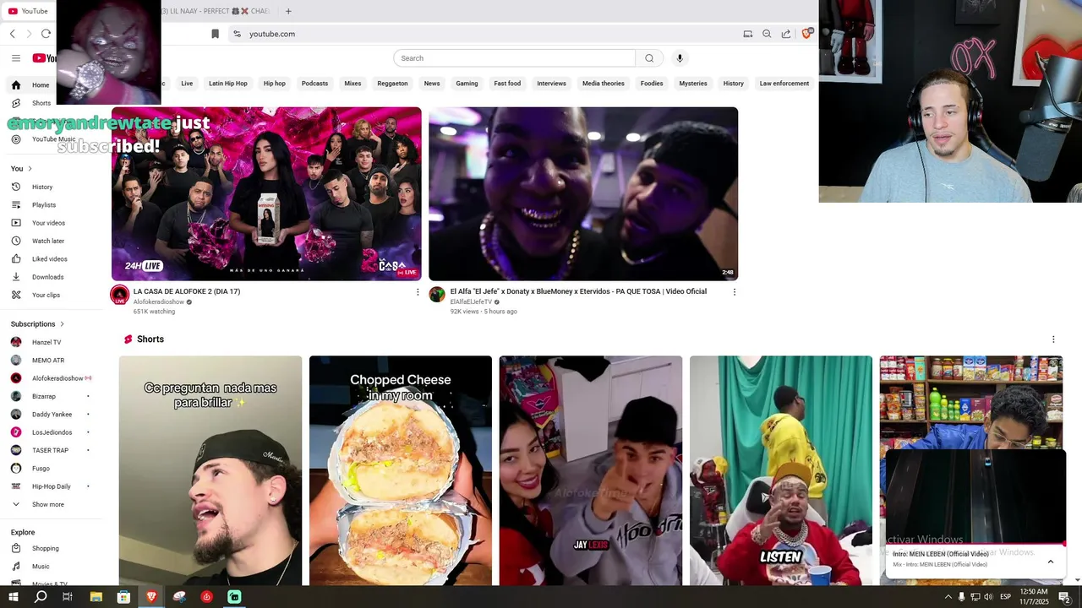Open File Explorer from the taskbar
The width and height of the screenshot is (1082, 608).
[96, 597]
